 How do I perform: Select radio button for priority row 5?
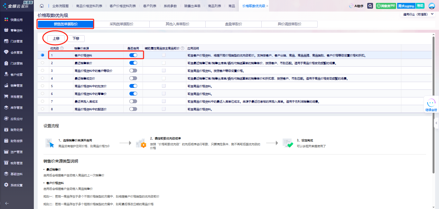tap(42, 86)
